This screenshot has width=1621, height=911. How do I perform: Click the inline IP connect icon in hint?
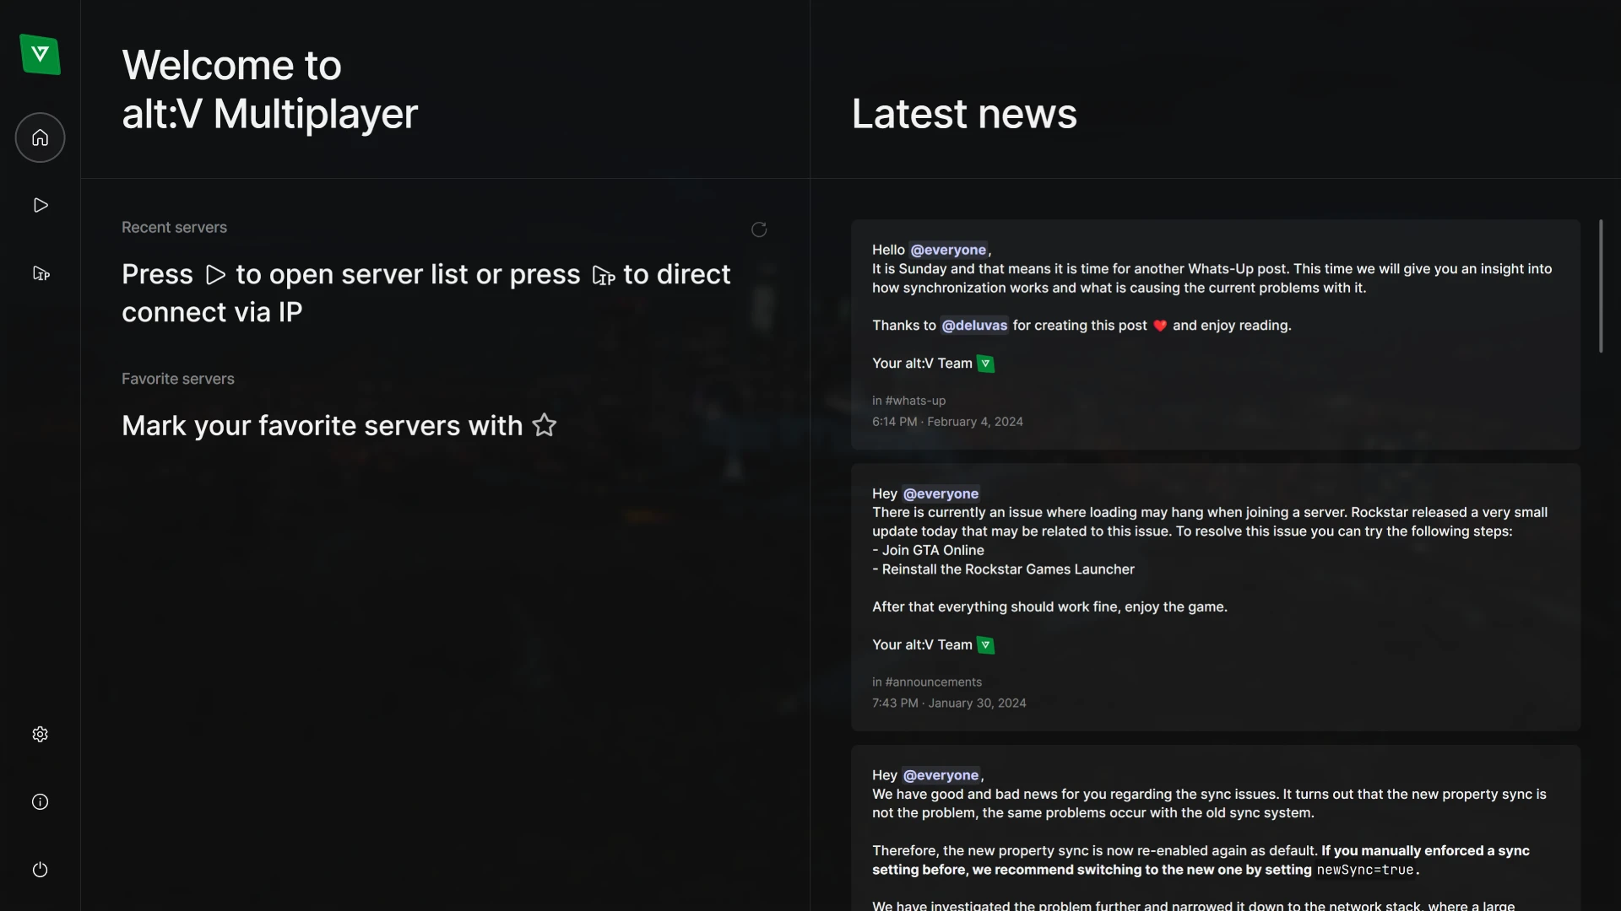(603, 276)
